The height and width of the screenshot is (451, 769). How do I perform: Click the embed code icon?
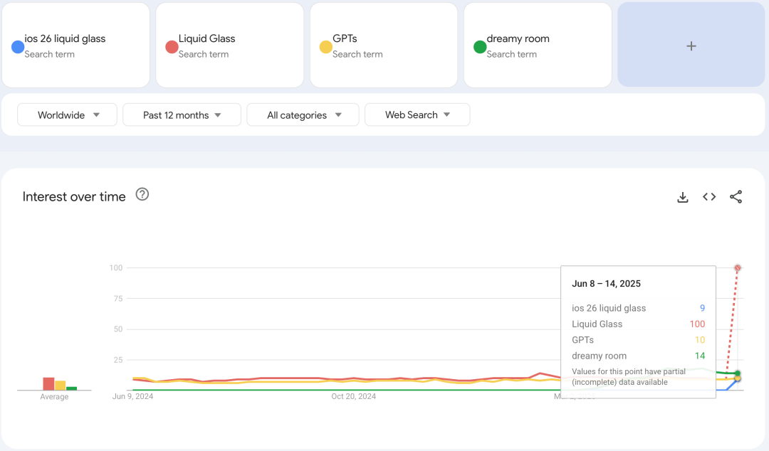tap(709, 197)
